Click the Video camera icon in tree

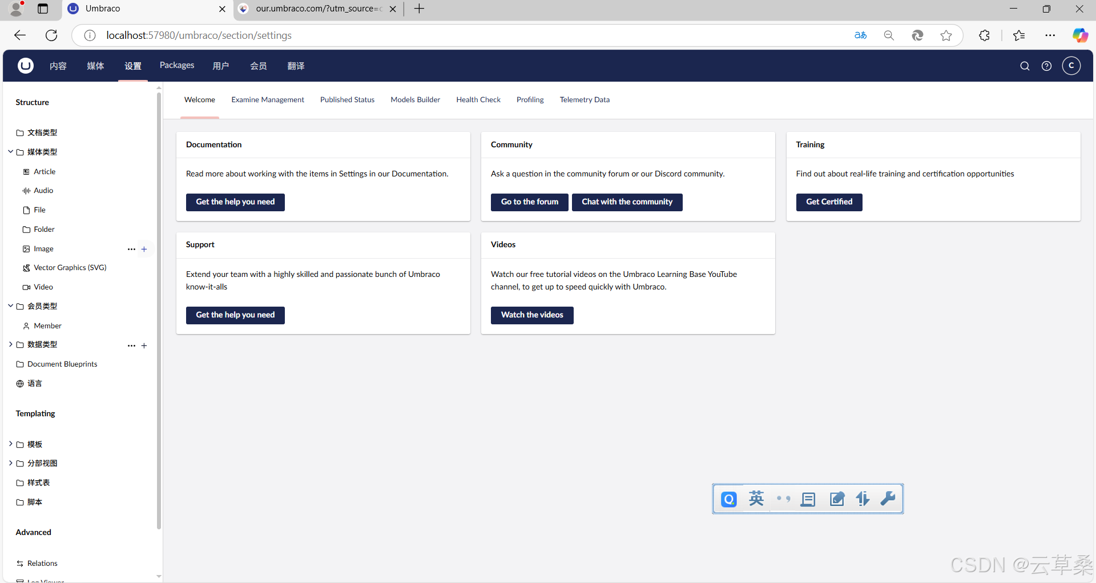tap(26, 287)
